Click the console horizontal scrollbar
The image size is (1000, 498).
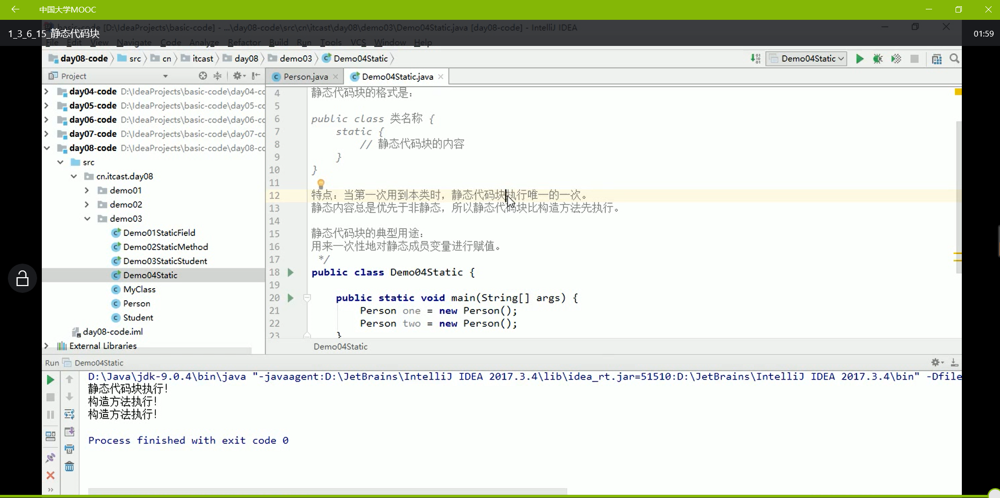(x=327, y=491)
